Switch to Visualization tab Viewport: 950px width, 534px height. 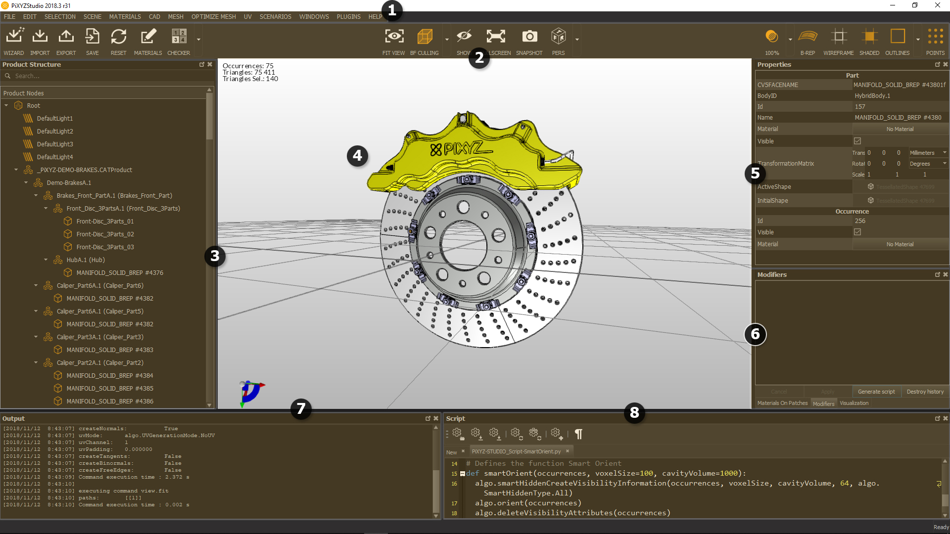pyautogui.click(x=854, y=403)
